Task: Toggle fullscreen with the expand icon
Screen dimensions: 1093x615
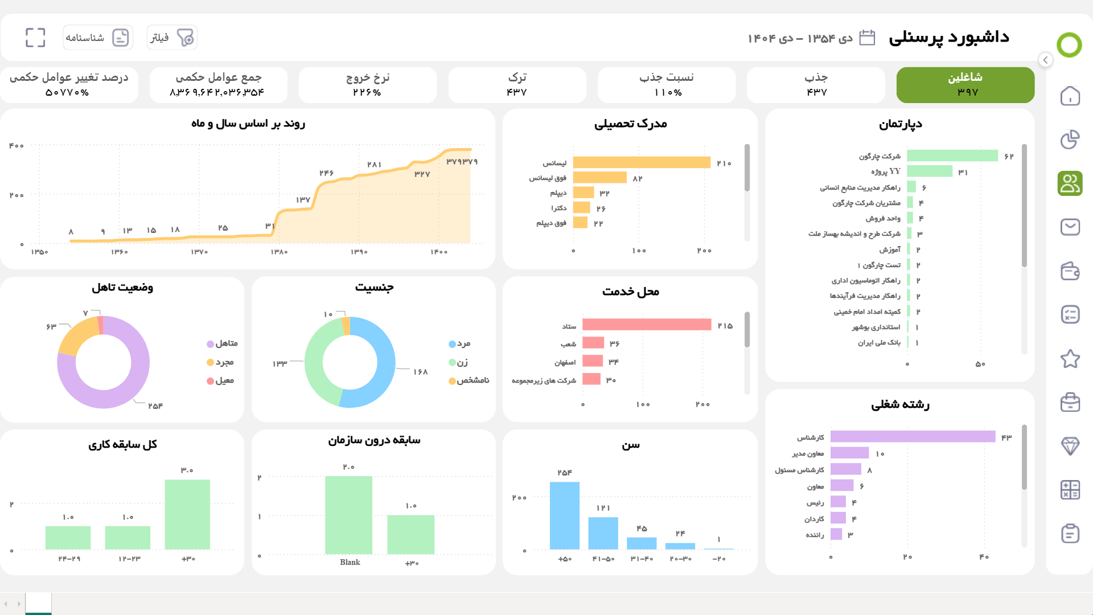Action: [x=35, y=38]
